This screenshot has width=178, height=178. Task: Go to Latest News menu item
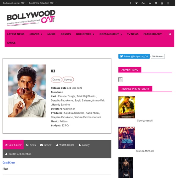[x=16, y=34]
